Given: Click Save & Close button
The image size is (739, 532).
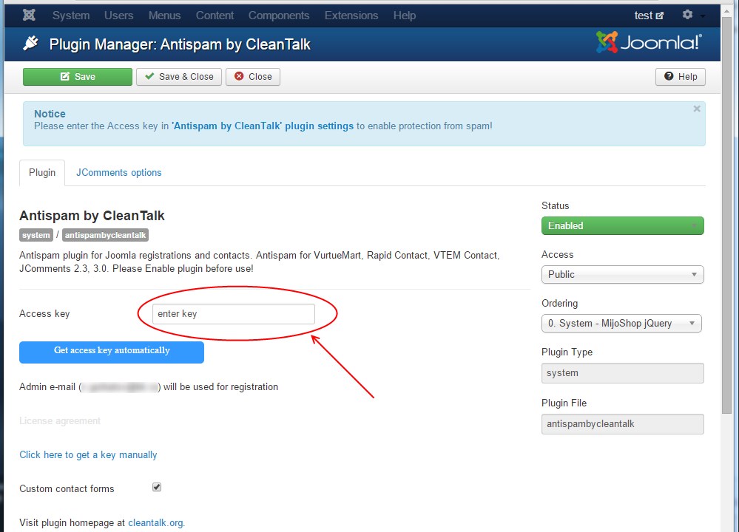Looking at the screenshot, I should click(x=179, y=77).
